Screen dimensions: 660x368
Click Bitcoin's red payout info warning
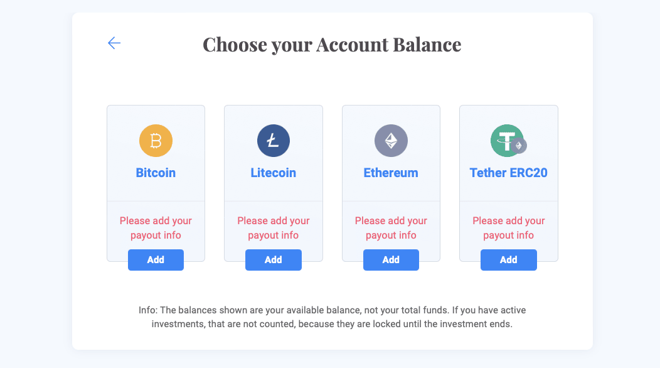(x=156, y=228)
